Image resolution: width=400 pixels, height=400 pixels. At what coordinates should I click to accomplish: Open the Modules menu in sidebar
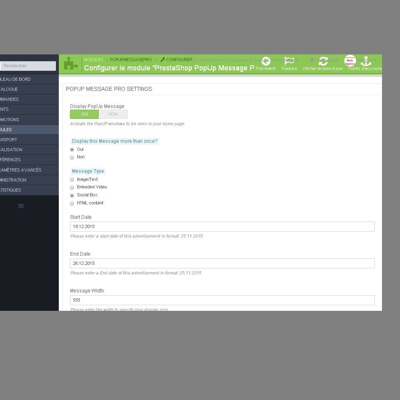(x=29, y=130)
